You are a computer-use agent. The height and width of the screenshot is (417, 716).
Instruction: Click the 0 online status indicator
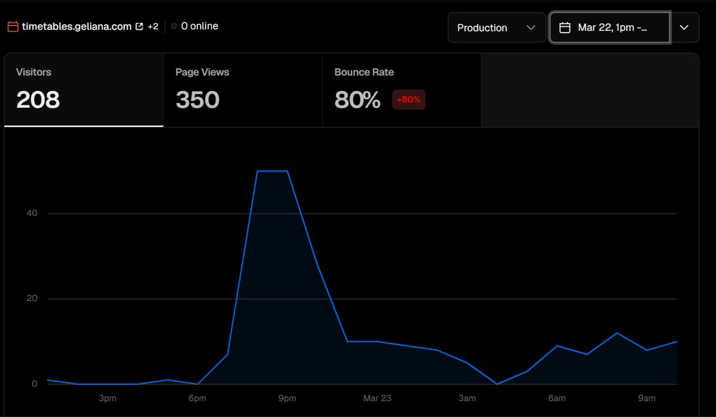pos(195,26)
